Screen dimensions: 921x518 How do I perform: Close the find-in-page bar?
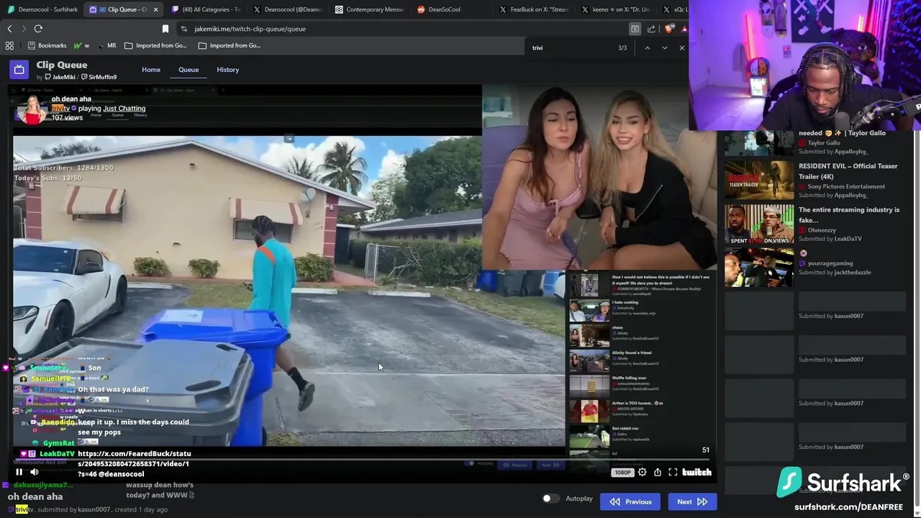[x=682, y=47]
